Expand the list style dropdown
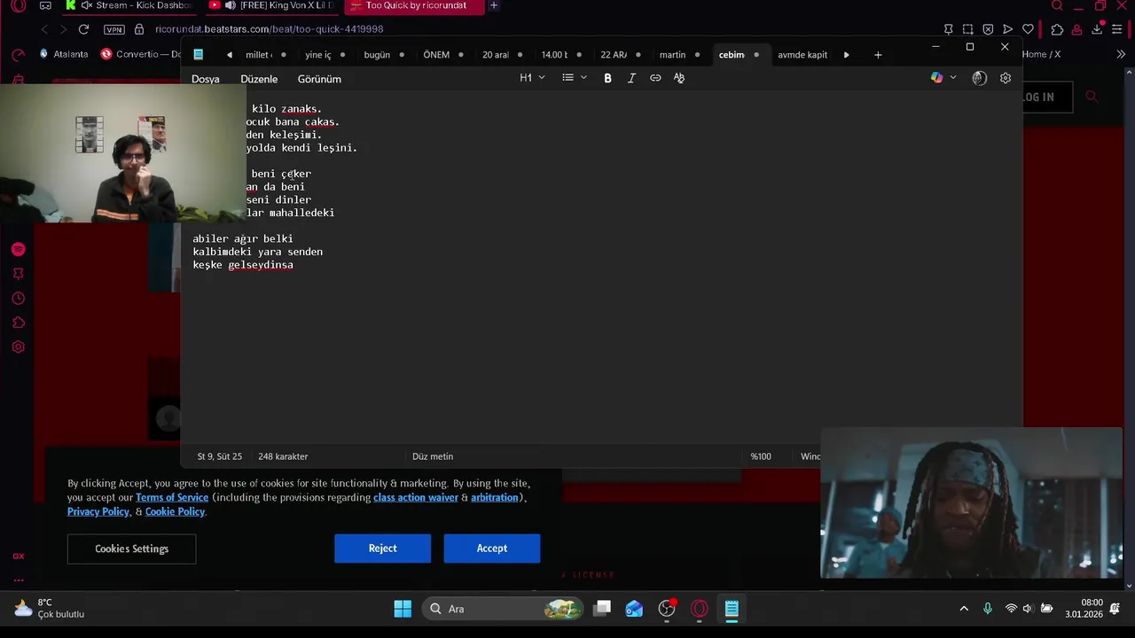The image size is (1135, 638). [575, 78]
